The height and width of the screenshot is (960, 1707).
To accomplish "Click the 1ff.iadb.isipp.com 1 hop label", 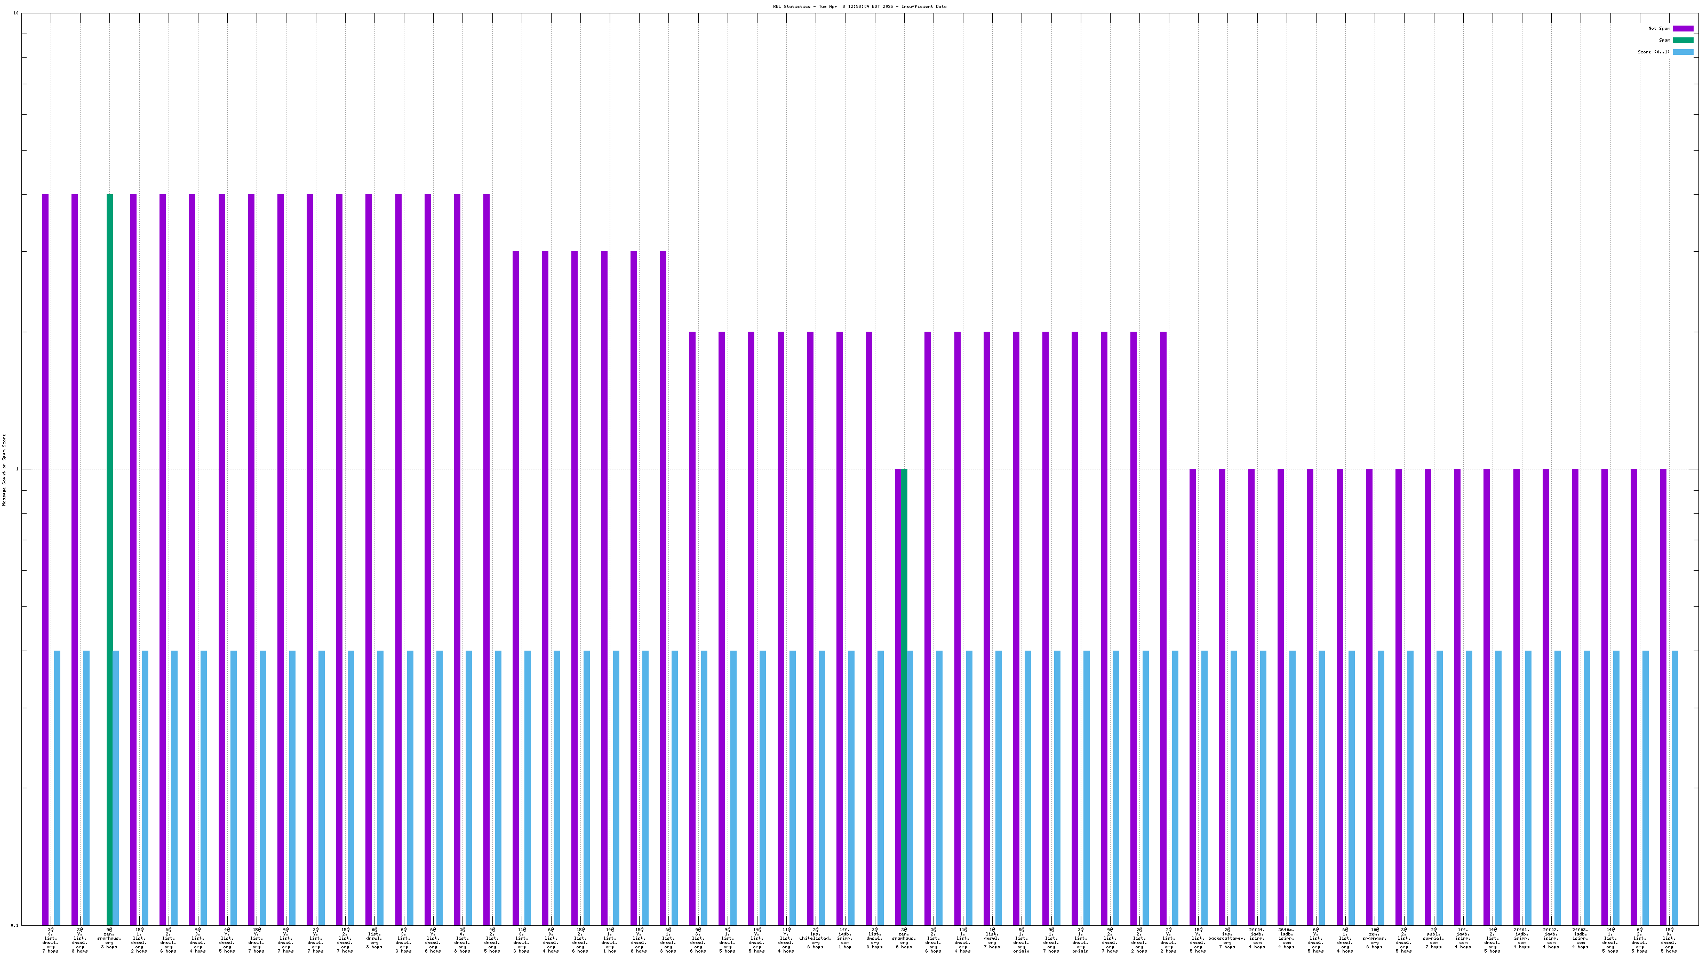I will click(x=844, y=938).
